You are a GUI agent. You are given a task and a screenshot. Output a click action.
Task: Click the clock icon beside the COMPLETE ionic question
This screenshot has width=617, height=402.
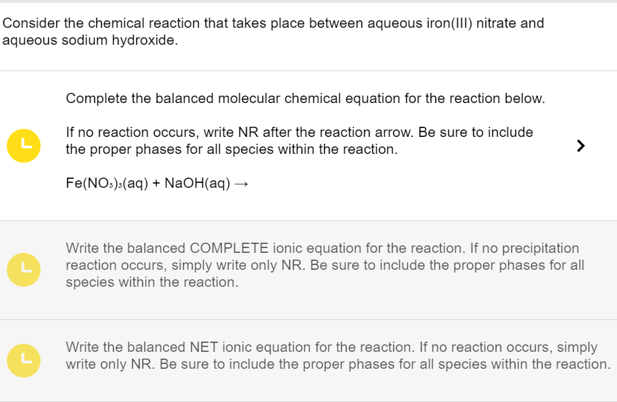(x=23, y=270)
